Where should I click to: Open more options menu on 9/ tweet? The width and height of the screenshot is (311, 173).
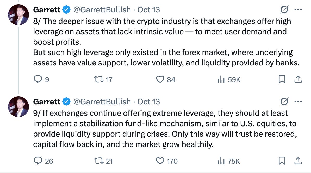pos(298,101)
